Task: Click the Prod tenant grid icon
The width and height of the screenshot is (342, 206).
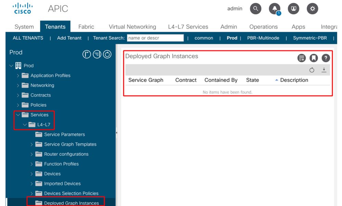Action: pos(18,65)
